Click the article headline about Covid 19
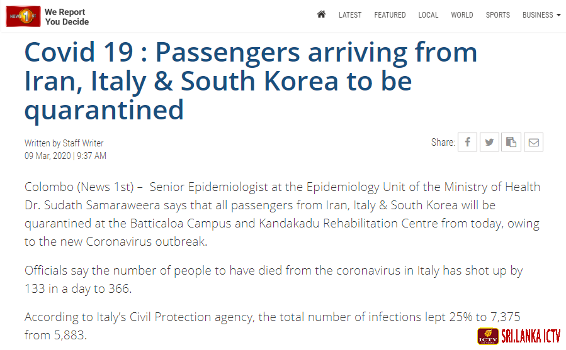The height and width of the screenshot is (350, 566). click(x=251, y=80)
